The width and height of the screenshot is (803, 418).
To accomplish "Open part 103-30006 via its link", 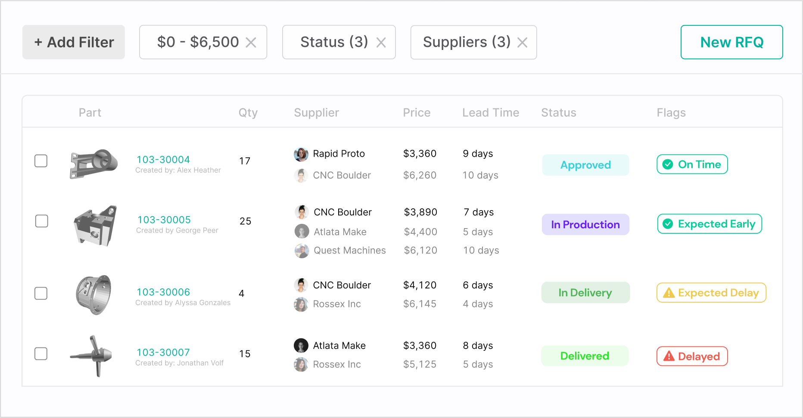I will (x=163, y=292).
